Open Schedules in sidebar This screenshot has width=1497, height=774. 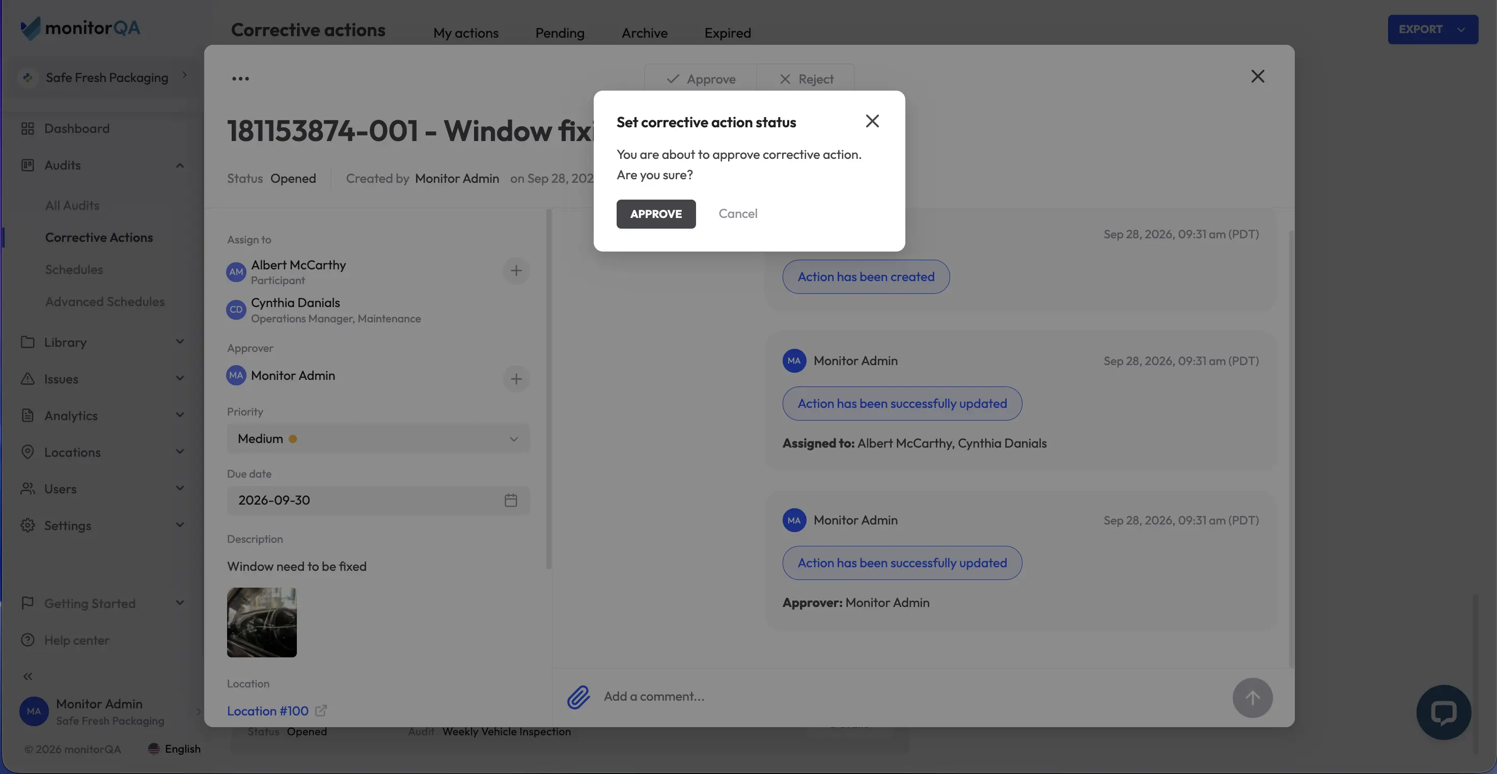(x=74, y=269)
